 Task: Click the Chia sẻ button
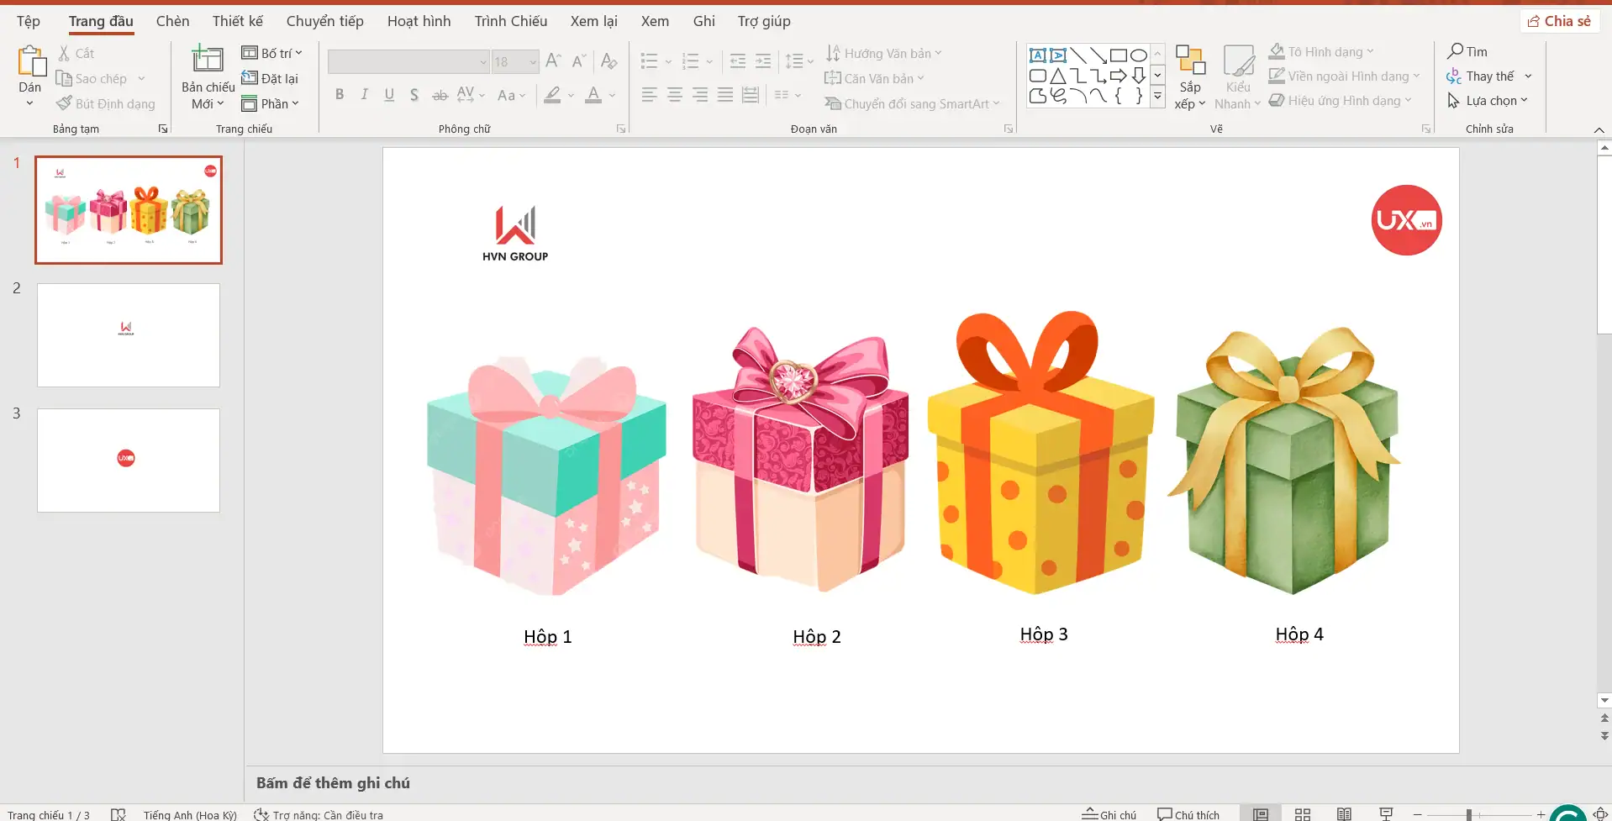tap(1559, 20)
